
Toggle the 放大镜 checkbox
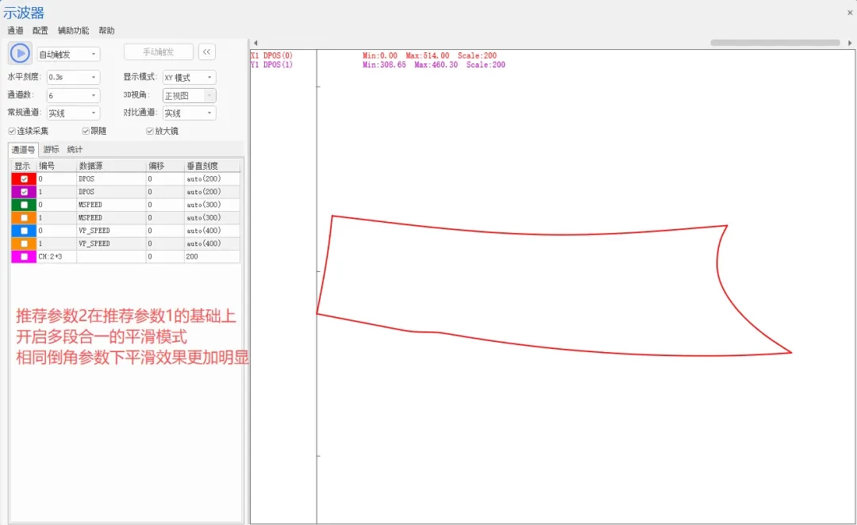tap(150, 131)
